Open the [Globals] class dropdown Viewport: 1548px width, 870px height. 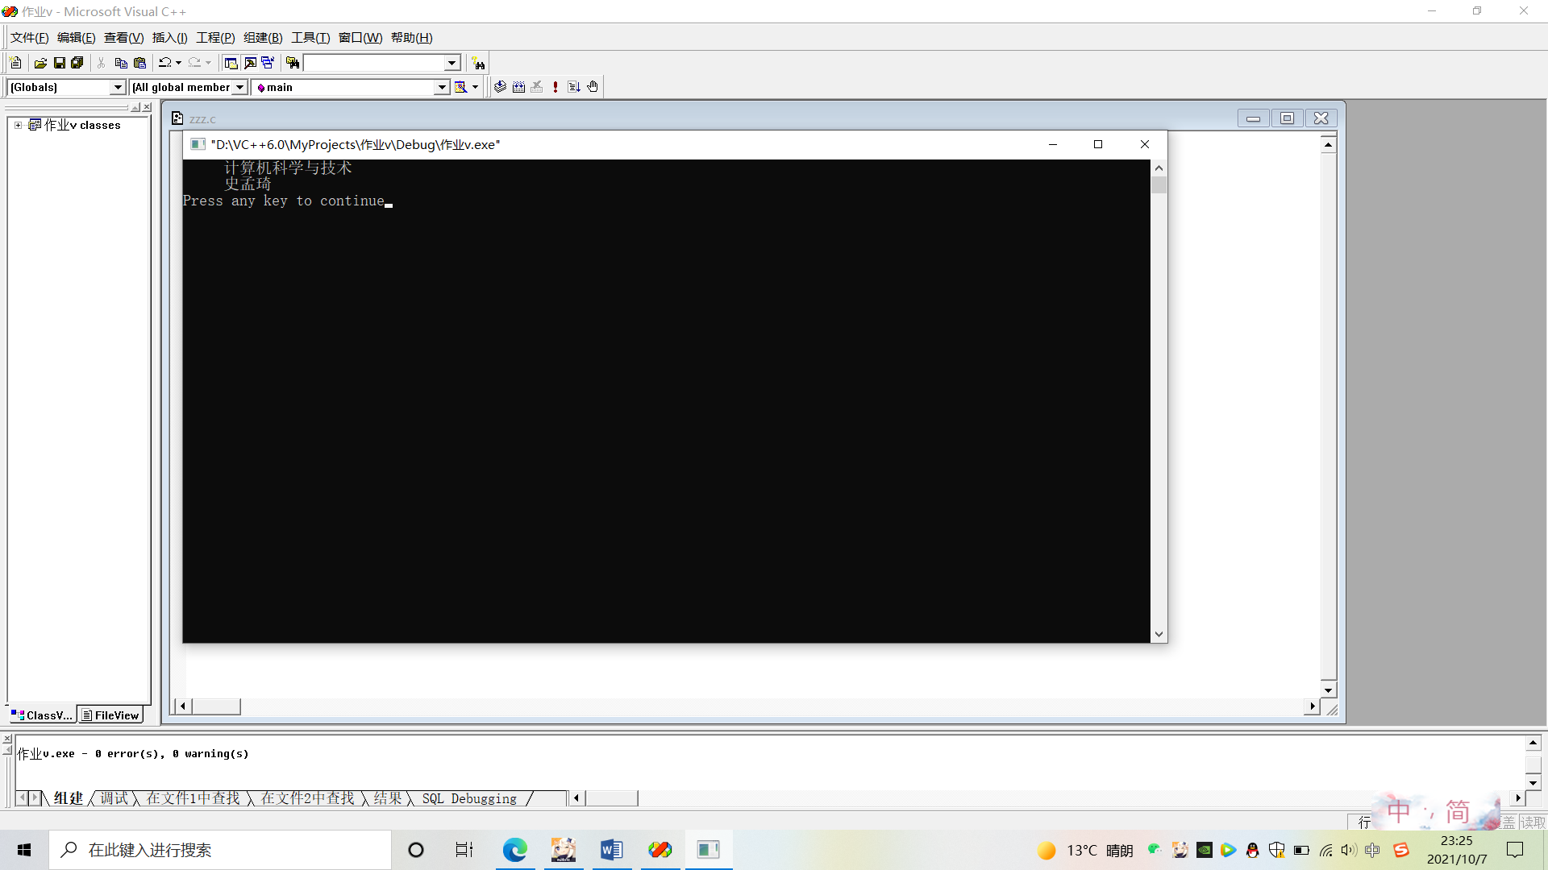click(x=117, y=87)
